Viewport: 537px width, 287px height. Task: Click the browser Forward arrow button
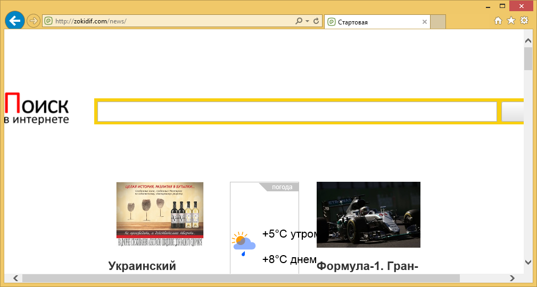(34, 21)
